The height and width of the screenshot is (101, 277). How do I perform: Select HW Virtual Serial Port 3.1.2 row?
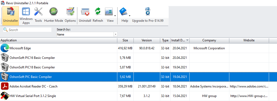point(138,96)
